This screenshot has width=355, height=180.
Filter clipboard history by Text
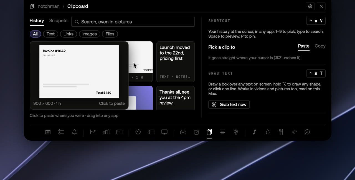coord(50,34)
